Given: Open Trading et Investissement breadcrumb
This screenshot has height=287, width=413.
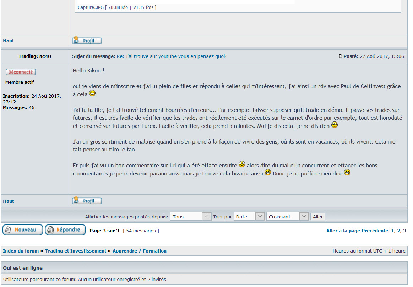Looking at the screenshot, I should pyautogui.click(x=76, y=251).
